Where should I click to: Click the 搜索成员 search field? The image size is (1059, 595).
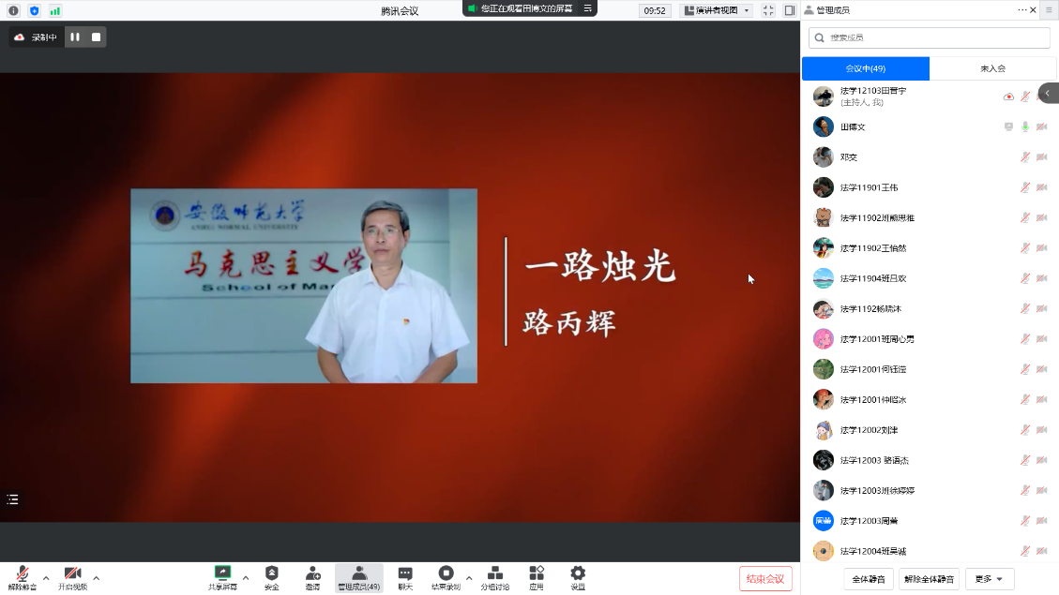coord(929,37)
